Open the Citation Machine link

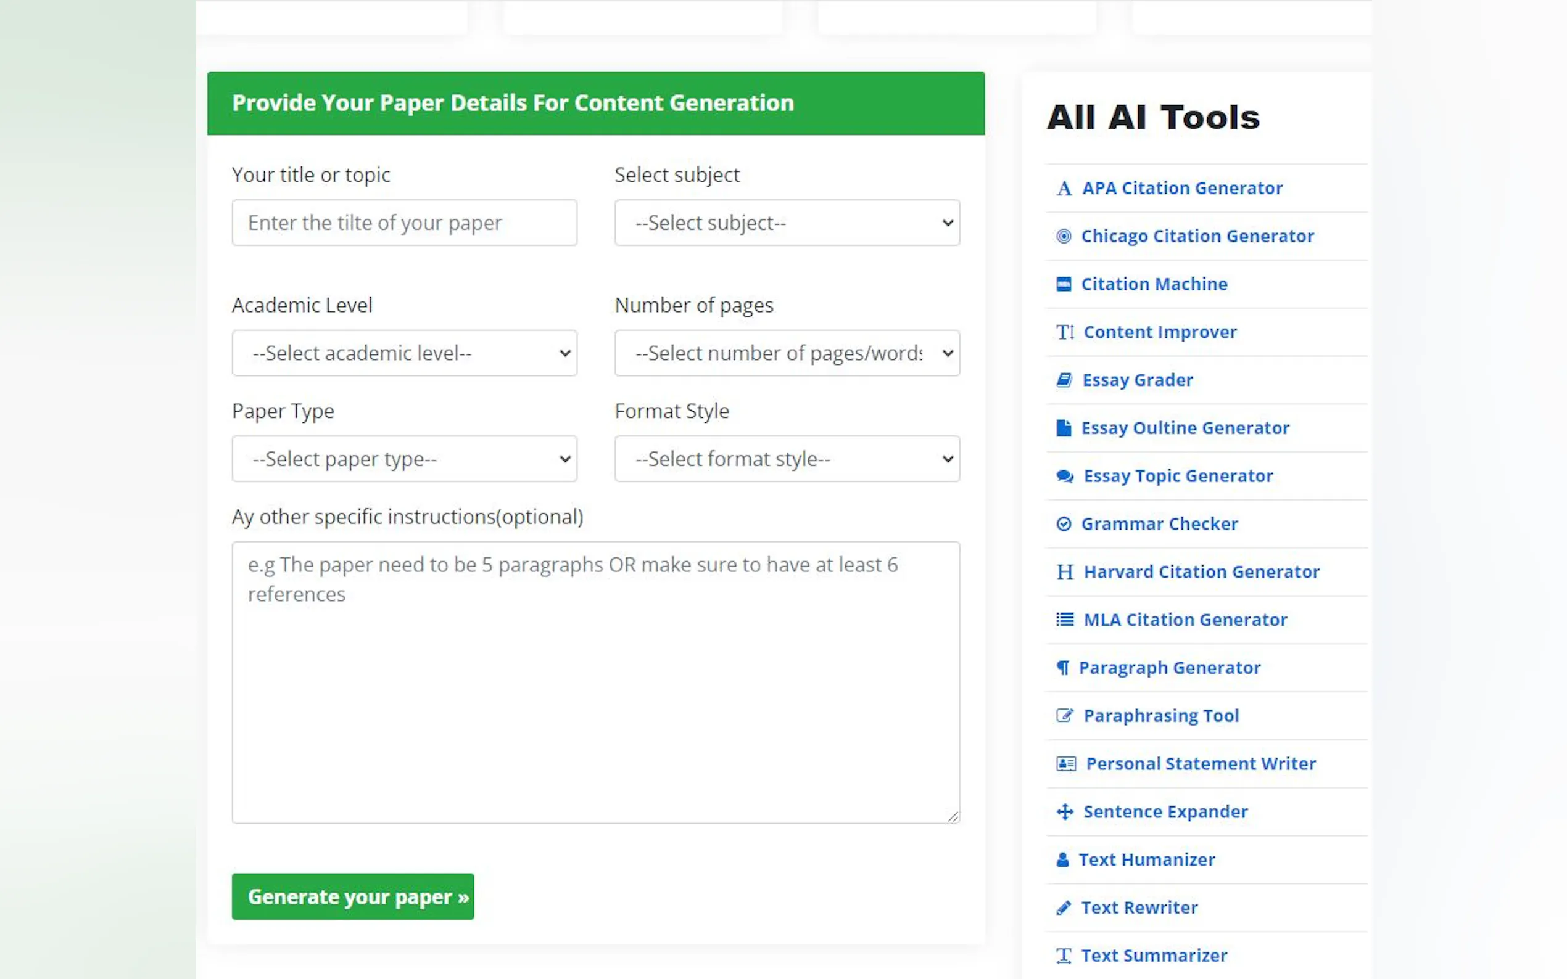point(1154,284)
